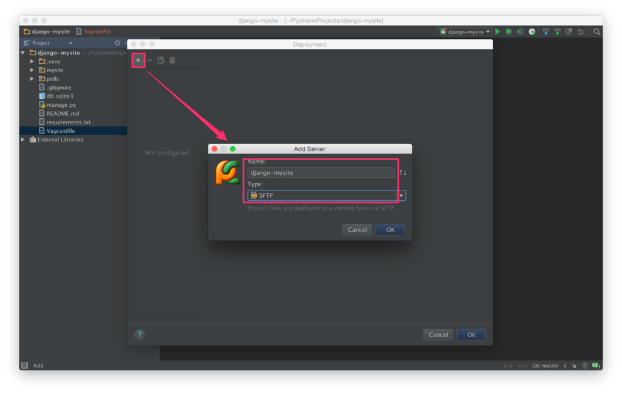Screen dimensions: 622x393
Task: Toggle the read-only lock icon in status bar
Action: tap(574, 366)
